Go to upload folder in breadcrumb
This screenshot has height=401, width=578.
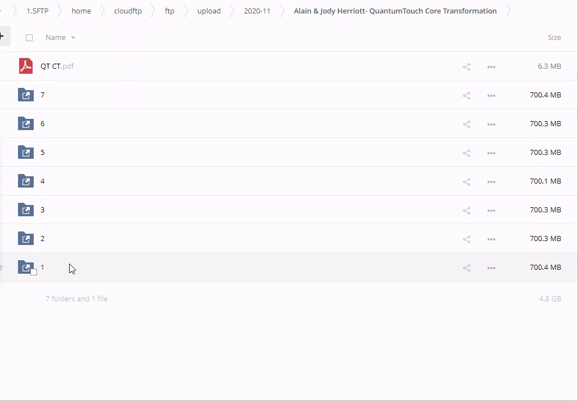(209, 11)
